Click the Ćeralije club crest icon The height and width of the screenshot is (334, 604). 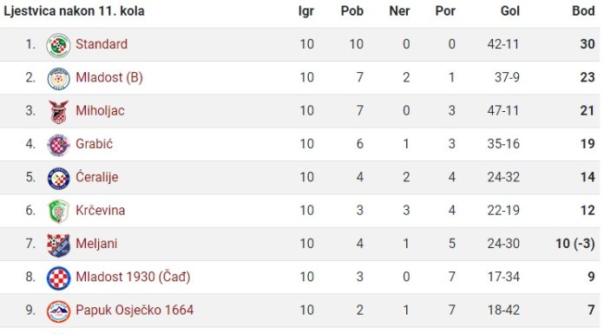58,179
